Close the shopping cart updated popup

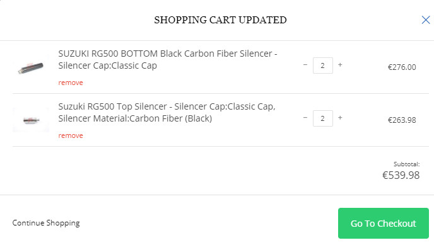pos(426,20)
